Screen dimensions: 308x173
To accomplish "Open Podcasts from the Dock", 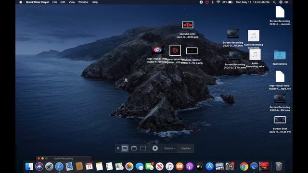I will click(190, 167).
